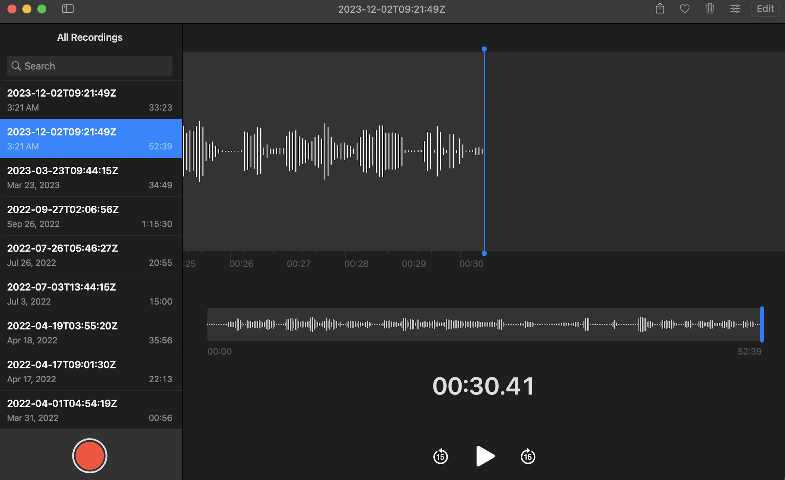This screenshot has width=785, height=480.
Task: Pick the 00:56 recording from Mar 31
Action: coord(90,410)
